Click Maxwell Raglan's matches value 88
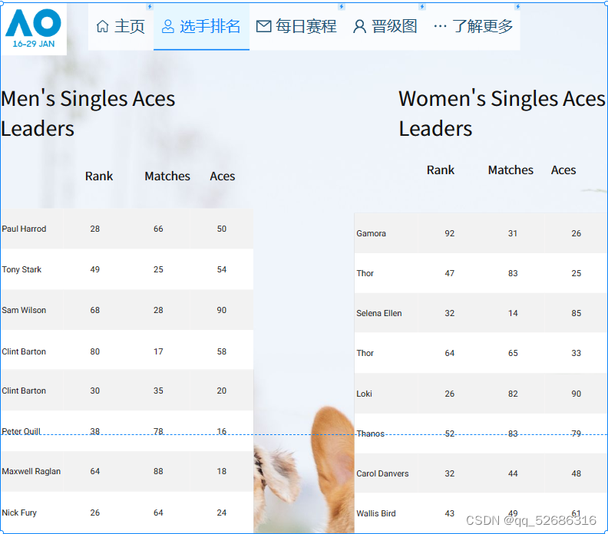The height and width of the screenshot is (534, 608). (158, 471)
